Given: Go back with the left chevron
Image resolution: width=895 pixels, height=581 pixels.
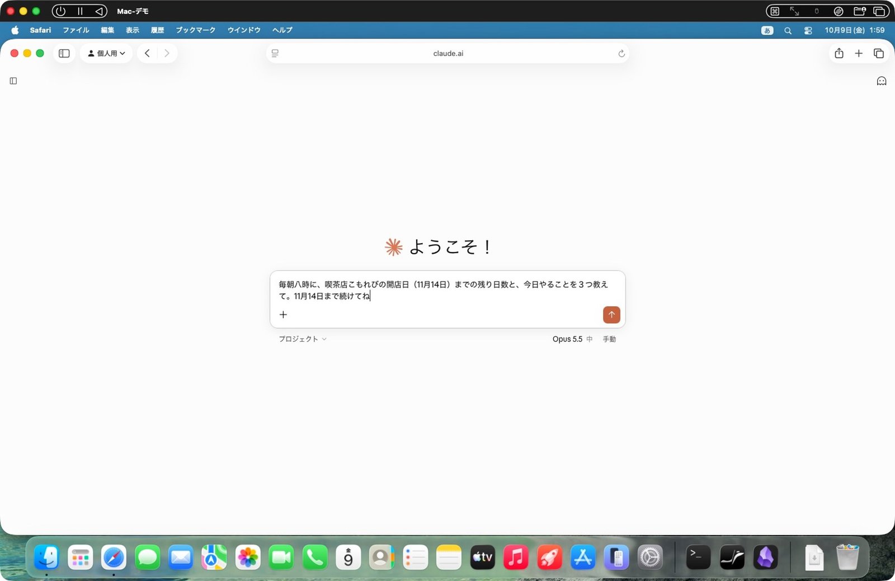Looking at the screenshot, I should [x=147, y=53].
